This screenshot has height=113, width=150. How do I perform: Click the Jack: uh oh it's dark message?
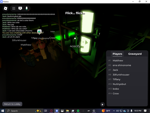pos(11,37)
